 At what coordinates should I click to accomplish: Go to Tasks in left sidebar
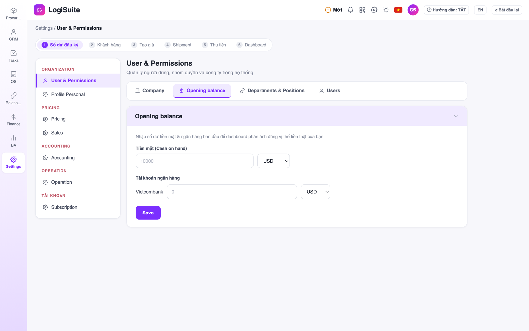[x=13, y=56]
